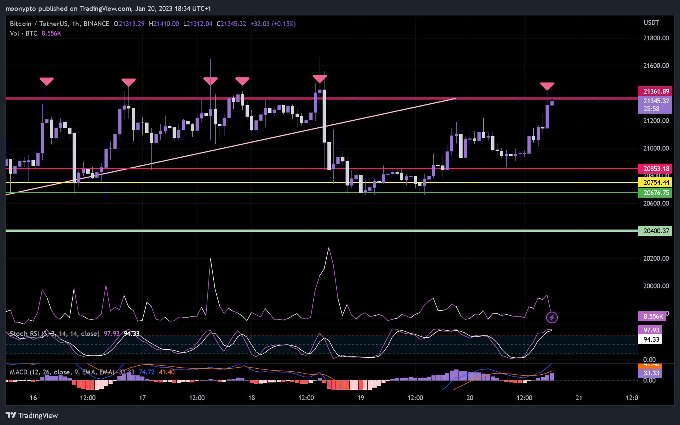The width and height of the screenshot is (680, 425).
Task: Click date label 17 on time axis
Action: pyautogui.click(x=142, y=398)
